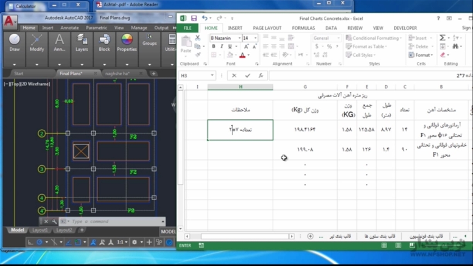Toggle Italic formatting in Excel
Screen dimensions: 473x266
pos(222,47)
